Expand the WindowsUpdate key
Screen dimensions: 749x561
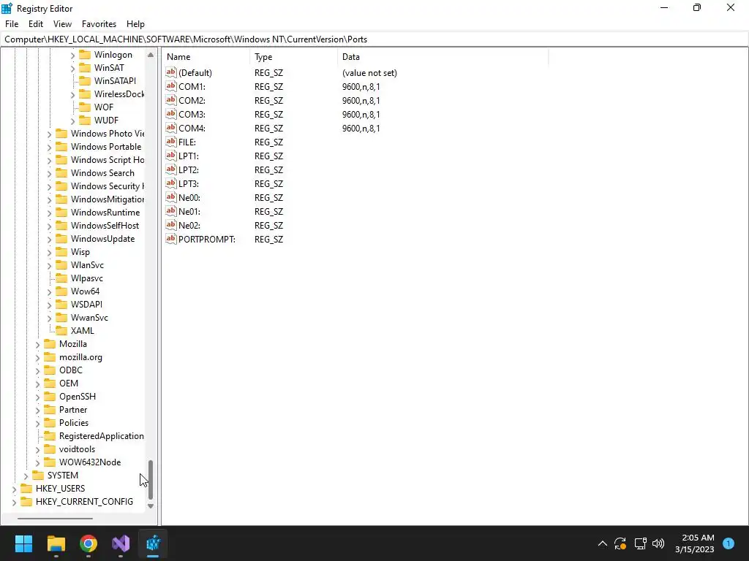click(x=49, y=240)
